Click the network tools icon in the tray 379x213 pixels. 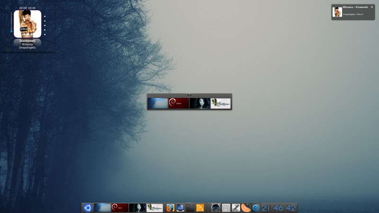click(236, 208)
